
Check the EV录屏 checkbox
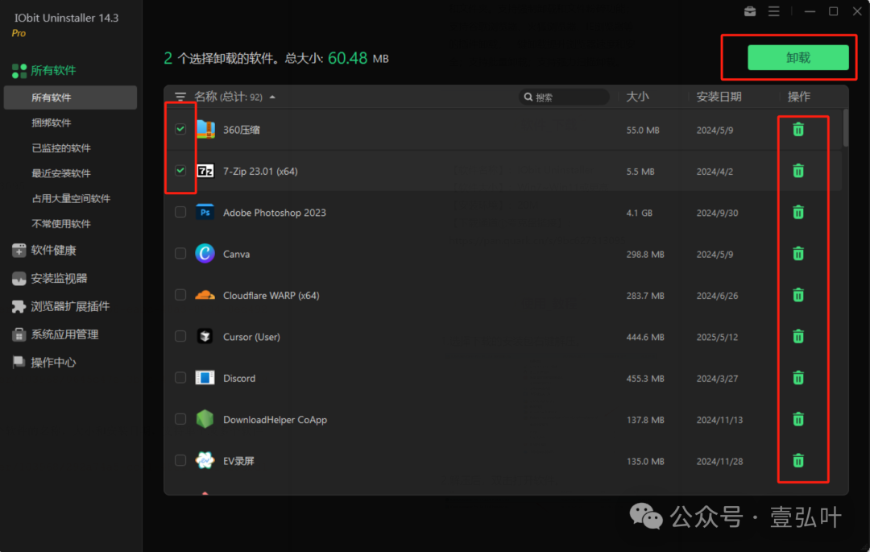click(x=180, y=460)
